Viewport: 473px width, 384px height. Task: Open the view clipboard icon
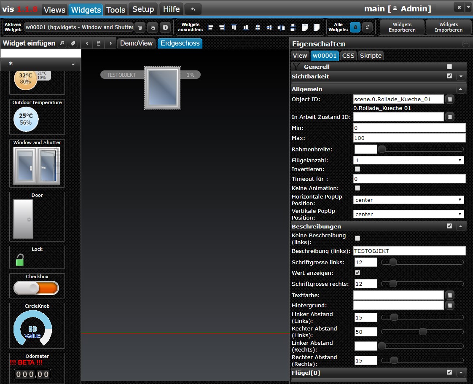tap(98, 43)
